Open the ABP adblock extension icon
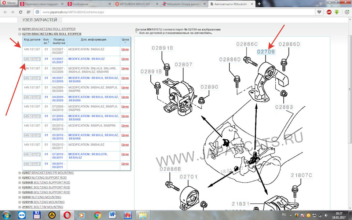The image size is (352, 220). (329, 12)
